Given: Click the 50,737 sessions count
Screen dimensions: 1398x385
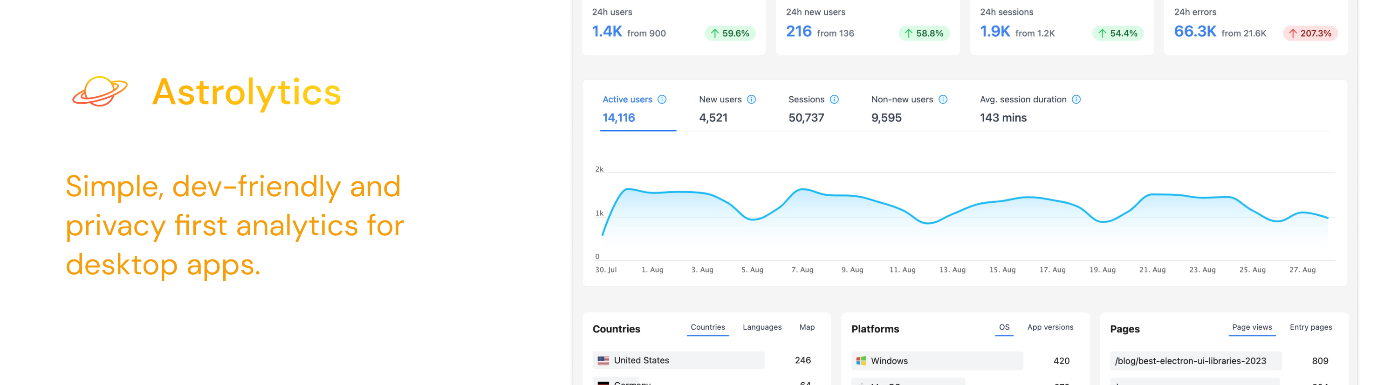Looking at the screenshot, I should click(x=806, y=118).
